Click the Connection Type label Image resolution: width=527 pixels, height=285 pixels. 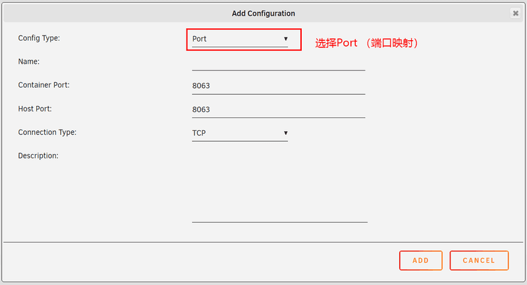click(47, 132)
